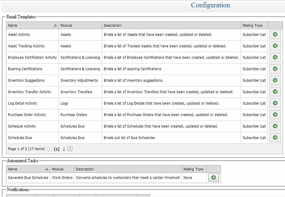Click the Name sort arrow in Automated Tasks
Viewport: 285px width, 197px height.
click(x=46, y=169)
